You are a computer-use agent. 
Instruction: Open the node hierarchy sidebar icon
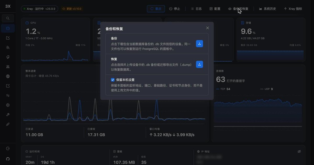coord(8,67)
